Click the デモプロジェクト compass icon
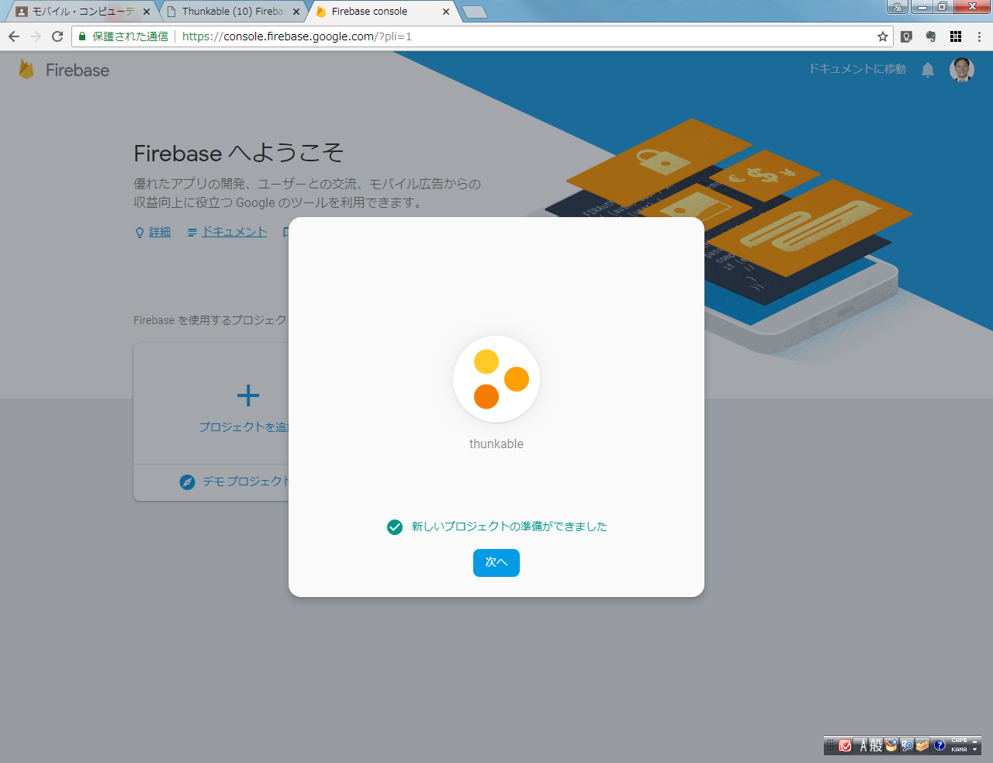This screenshot has width=993, height=763. pyautogui.click(x=187, y=482)
